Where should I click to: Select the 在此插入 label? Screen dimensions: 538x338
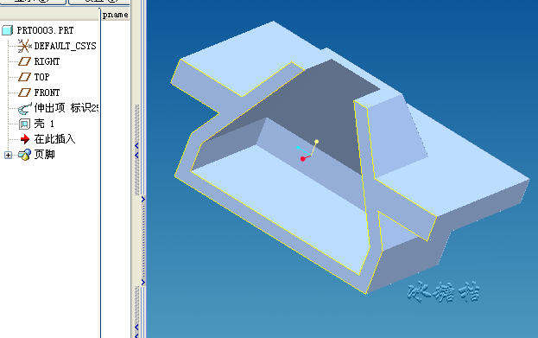(54, 139)
